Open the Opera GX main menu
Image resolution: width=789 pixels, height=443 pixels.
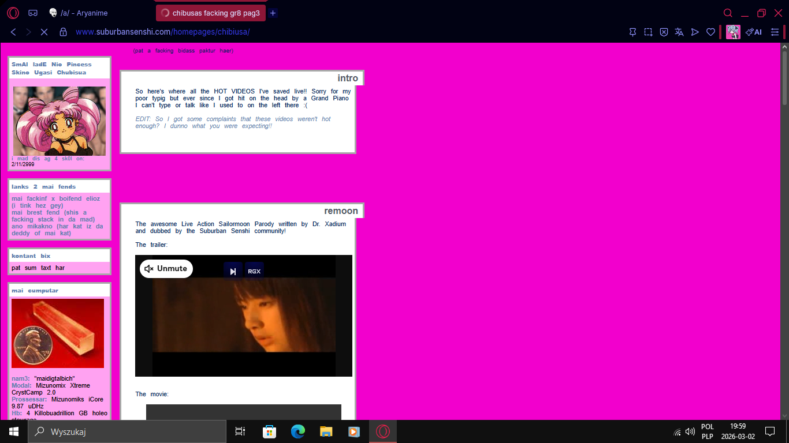tap(13, 13)
